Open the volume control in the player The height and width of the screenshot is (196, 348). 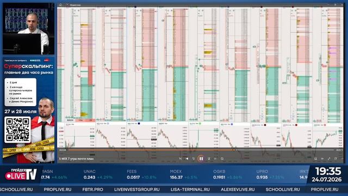point(322,158)
